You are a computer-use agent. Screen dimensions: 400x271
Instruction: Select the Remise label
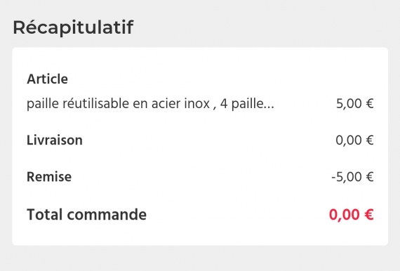pyautogui.click(x=49, y=177)
